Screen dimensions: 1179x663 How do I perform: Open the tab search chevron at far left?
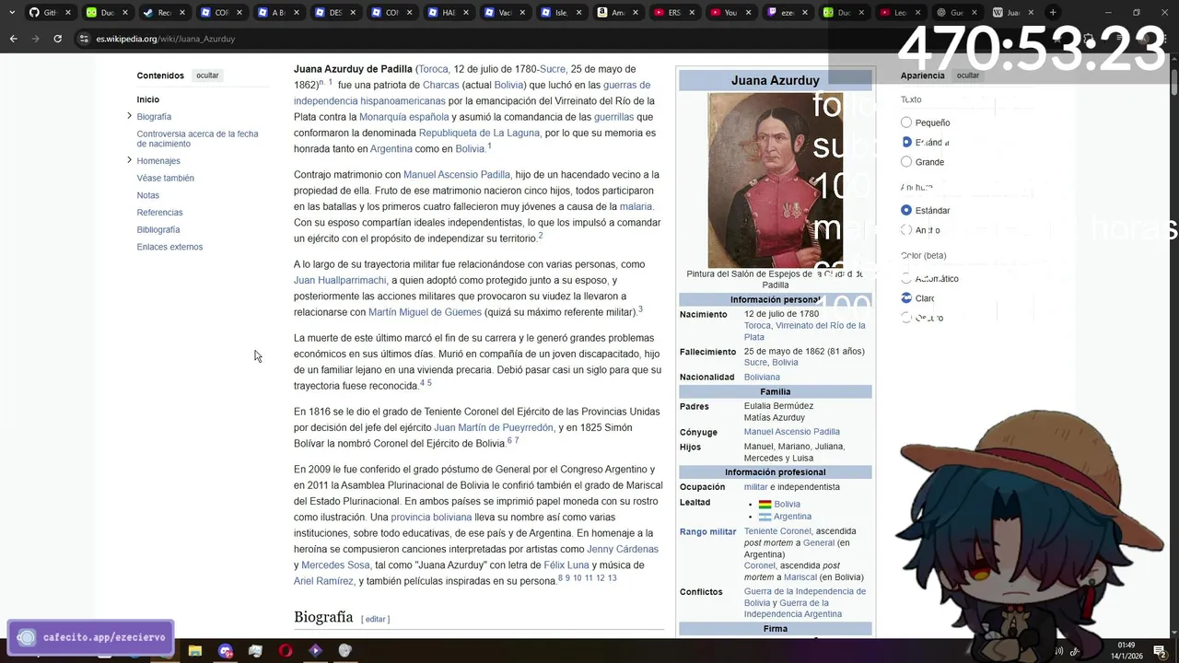(x=11, y=12)
